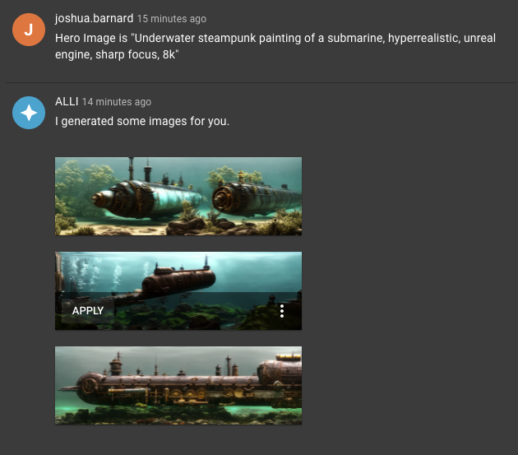518x455 pixels.
Task: Click the orange J user avatar
Action: coord(29,30)
